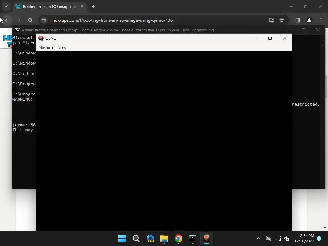Open clock showing 12:34 PM
The image size is (328, 246).
coord(304,238)
